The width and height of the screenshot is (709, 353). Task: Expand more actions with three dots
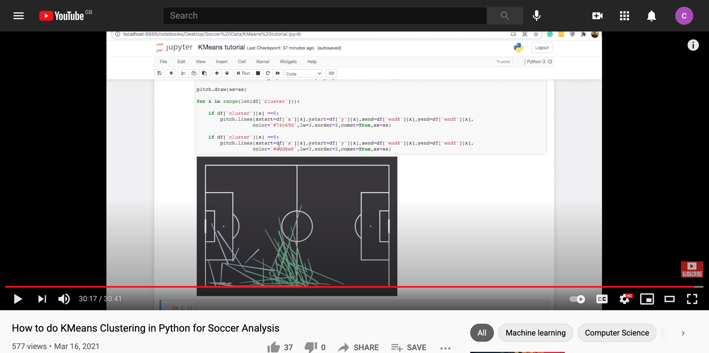coord(445,348)
